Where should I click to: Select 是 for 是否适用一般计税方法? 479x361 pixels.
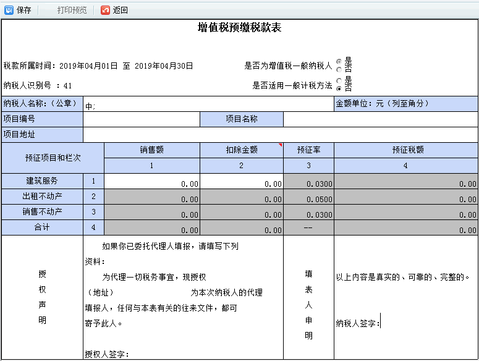(x=339, y=80)
